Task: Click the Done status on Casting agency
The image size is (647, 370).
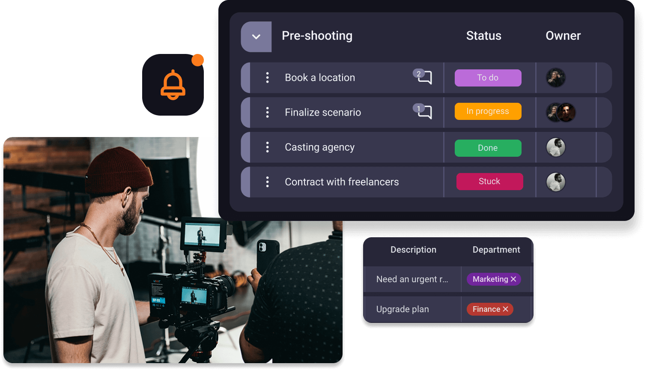Action: coord(488,148)
